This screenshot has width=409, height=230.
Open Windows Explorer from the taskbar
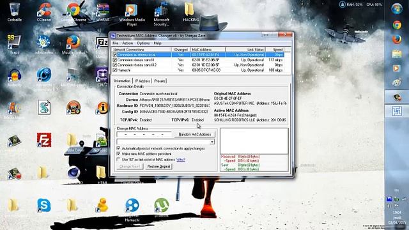point(397,54)
